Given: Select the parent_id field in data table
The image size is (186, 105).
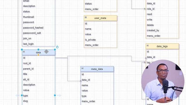Looking at the screenshot, I should point(38,69).
